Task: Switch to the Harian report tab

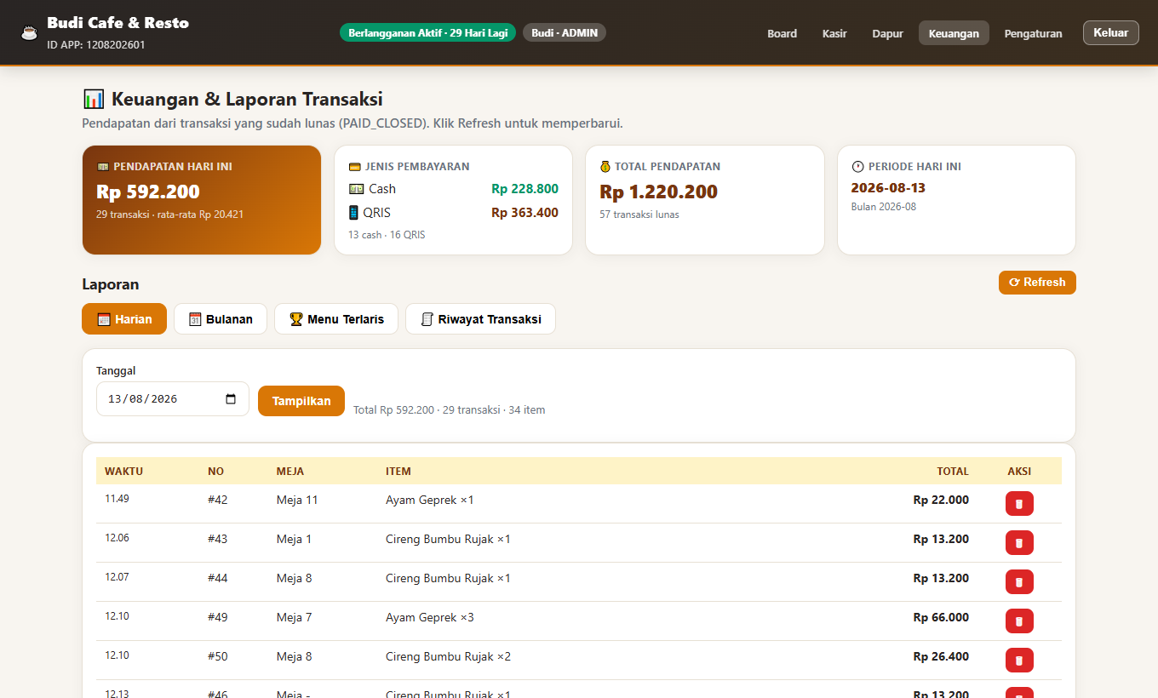Action: tap(124, 319)
